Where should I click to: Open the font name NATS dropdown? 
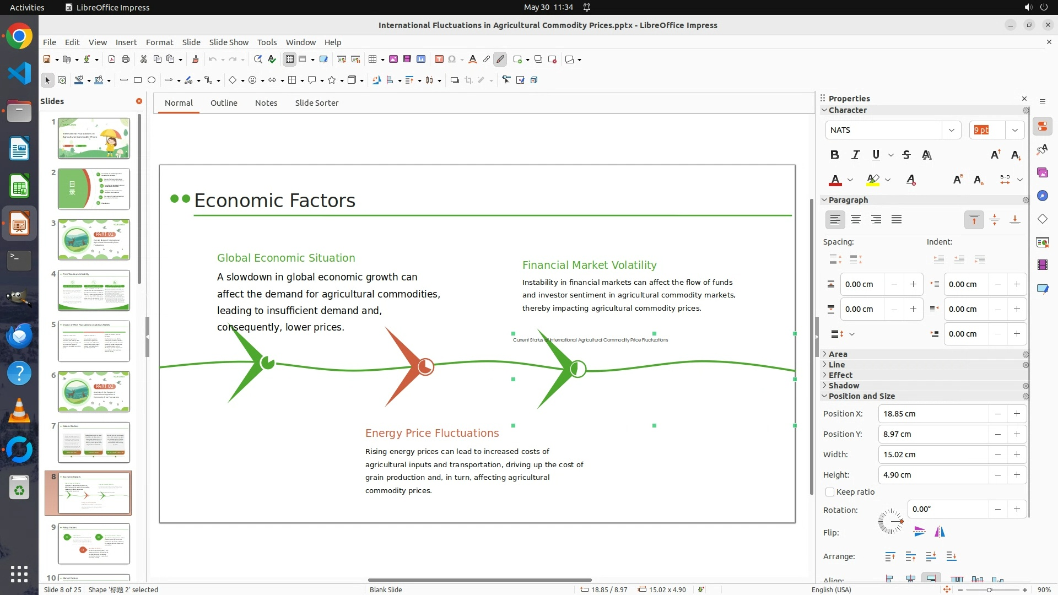click(951, 130)
